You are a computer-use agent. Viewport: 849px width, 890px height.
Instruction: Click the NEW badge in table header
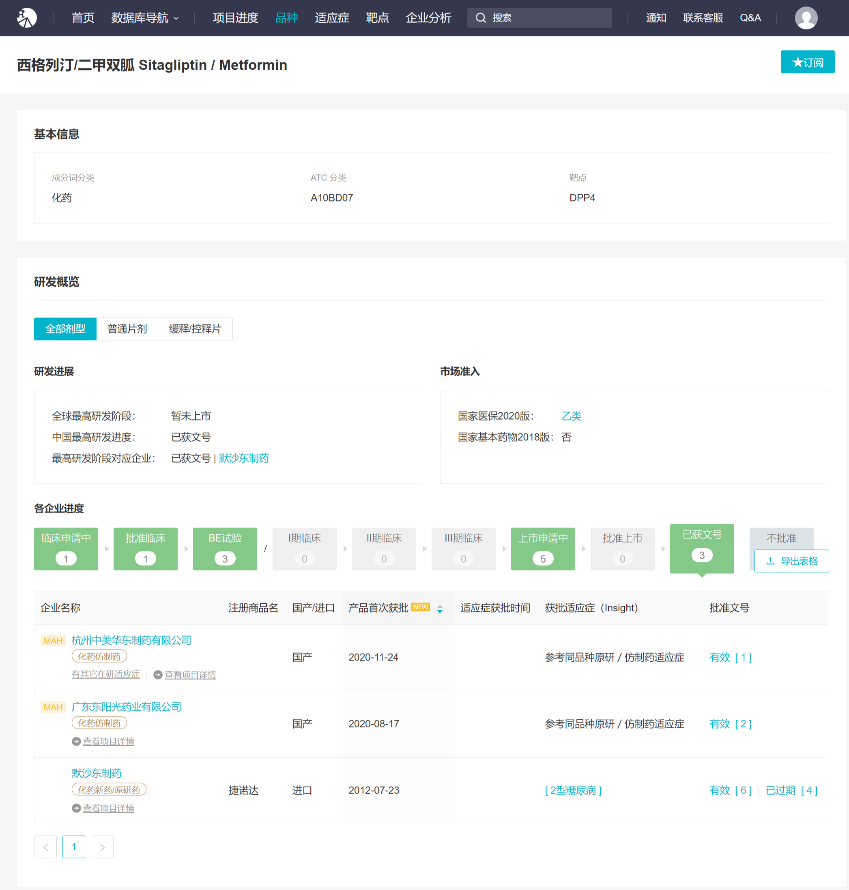(420, 607)
